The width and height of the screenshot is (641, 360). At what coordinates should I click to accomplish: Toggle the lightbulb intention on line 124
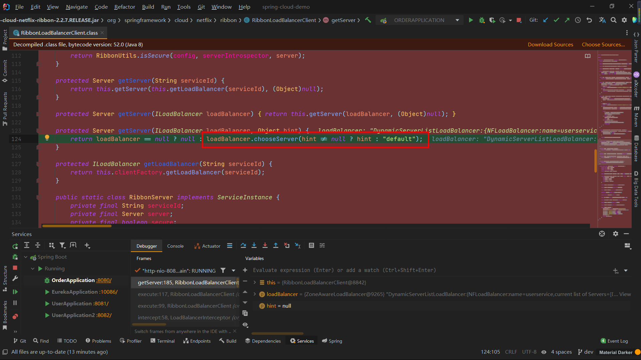[x=47, y=138]
